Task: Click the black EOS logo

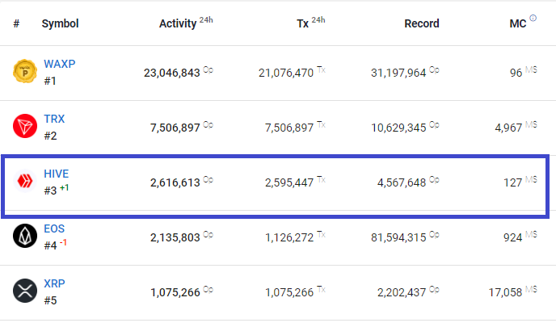Action: [x=25, y=236]
